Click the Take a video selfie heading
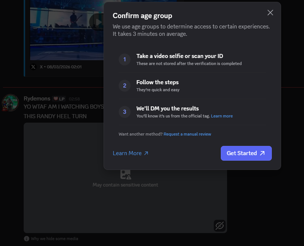 (179, 56)
